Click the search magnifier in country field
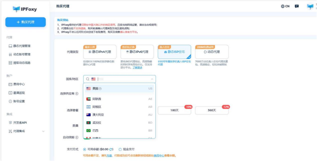317x161 pixels. 87,79
